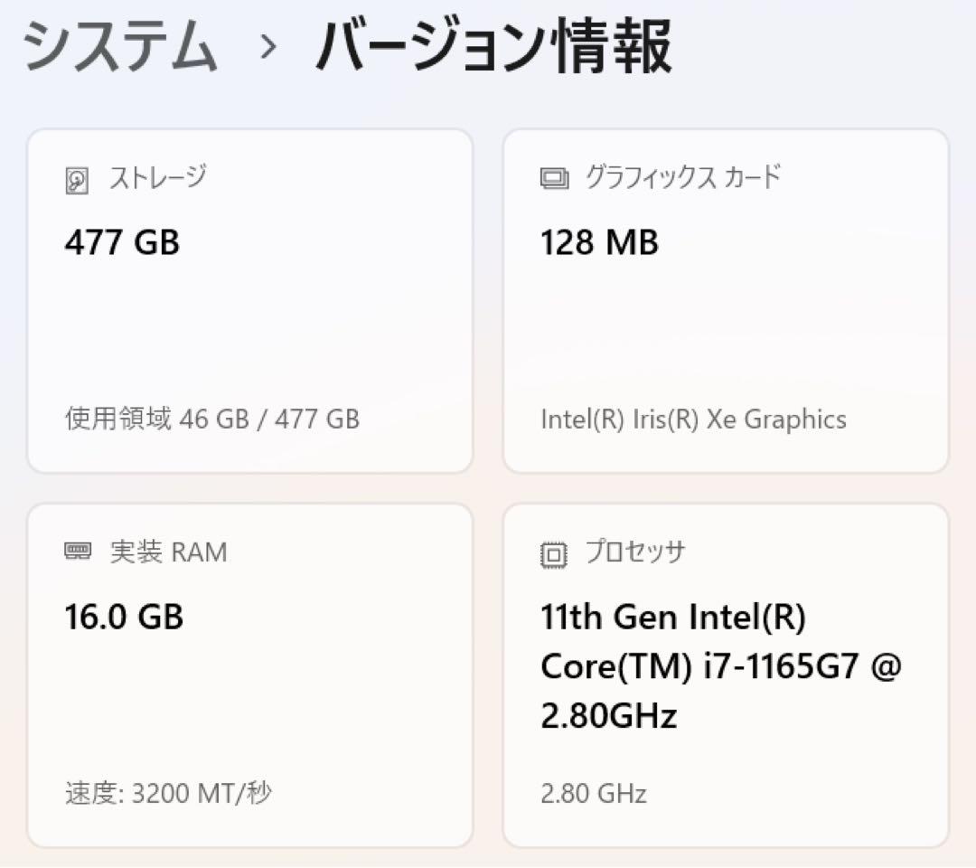Expand the ストレージ information card
This screenshot has width=976, height=868.
coord(250,298)
